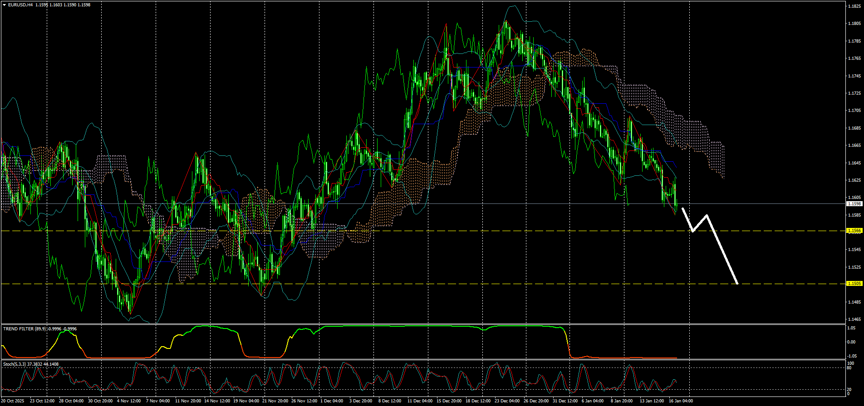
Task: Click the 21 Nov 20:00 time label
Action: 275,401
